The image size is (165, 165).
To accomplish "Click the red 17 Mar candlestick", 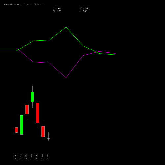I will [43, 132].
